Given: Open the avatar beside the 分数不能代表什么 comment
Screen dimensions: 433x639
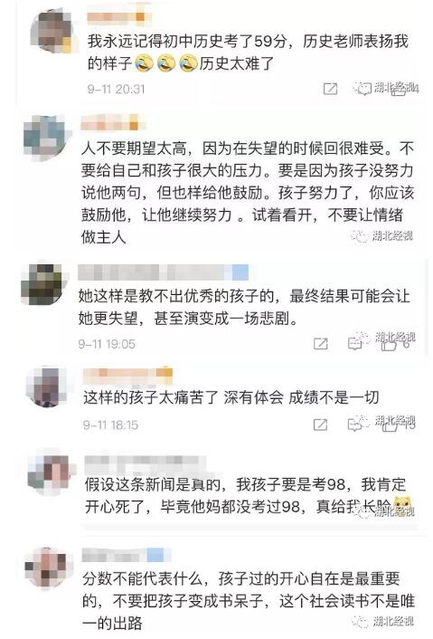Looking at the screenshot, I should (x=49, y=568).
